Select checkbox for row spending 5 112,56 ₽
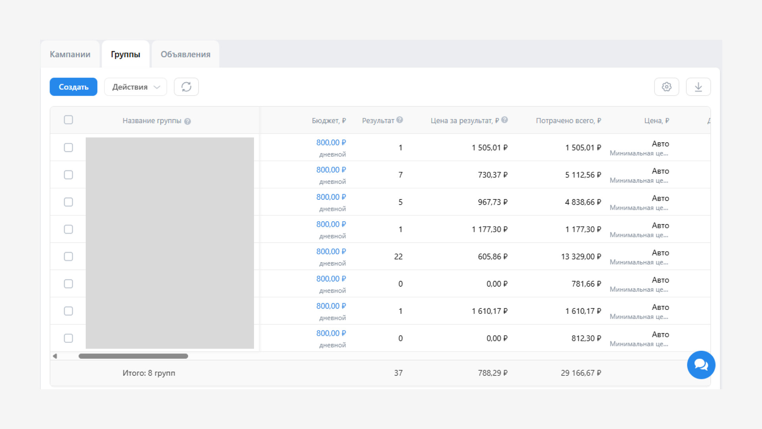The height and width of the screenshot is (429, 762). pyautogui.click(x=68, y=174)
